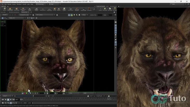This screenshot has width=190, height=107.
Task: Open the File menu
Action: [x=2, y=4]
